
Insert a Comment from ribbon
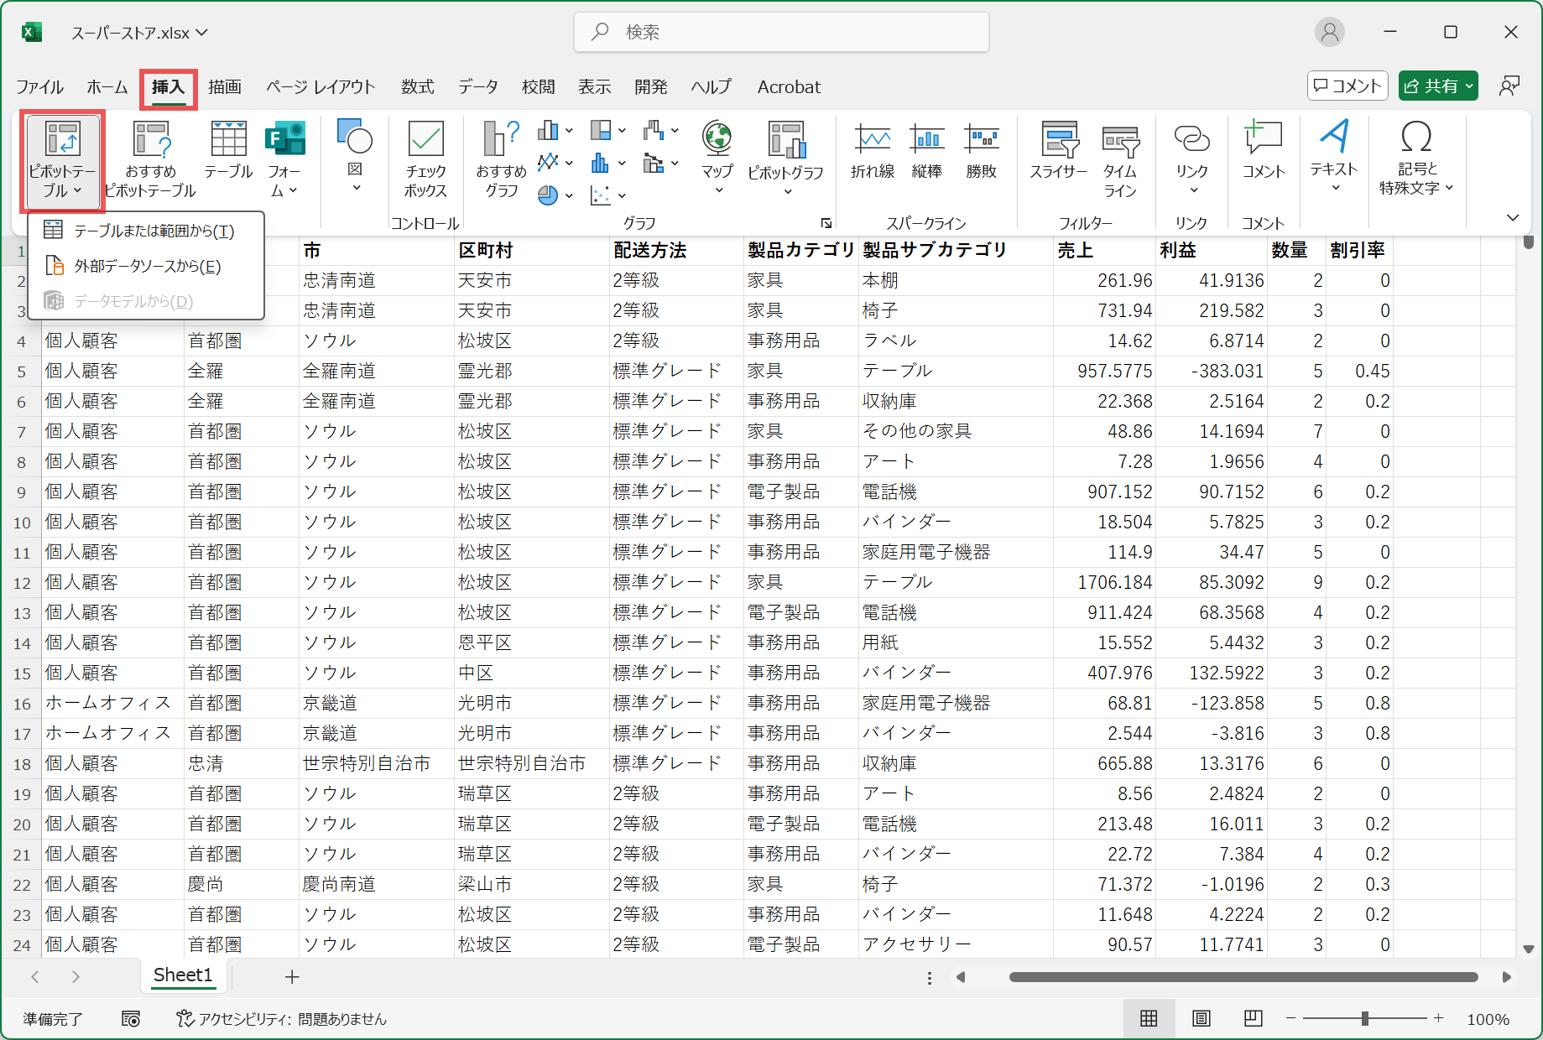coord(1264,151)
